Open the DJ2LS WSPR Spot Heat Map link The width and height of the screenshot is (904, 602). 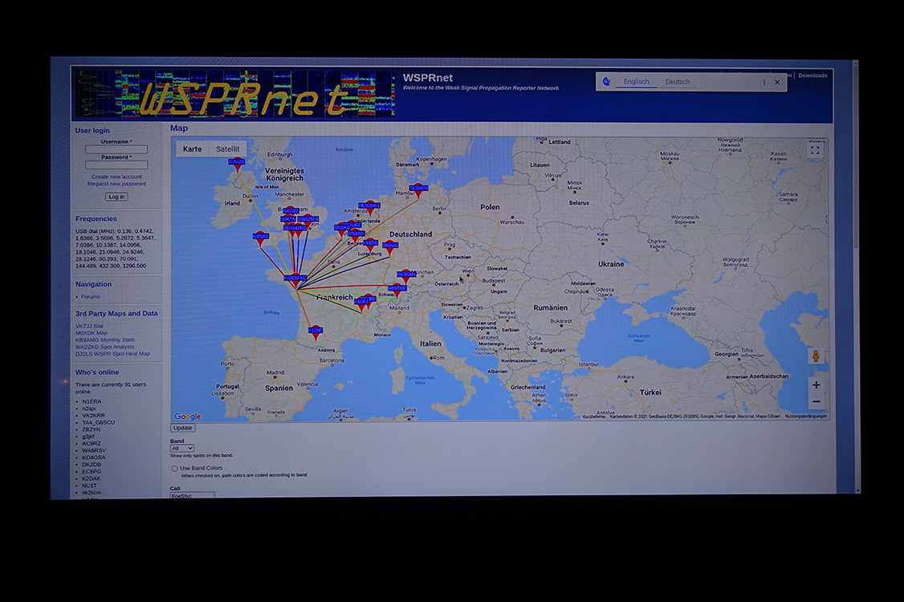pos(112,354)
